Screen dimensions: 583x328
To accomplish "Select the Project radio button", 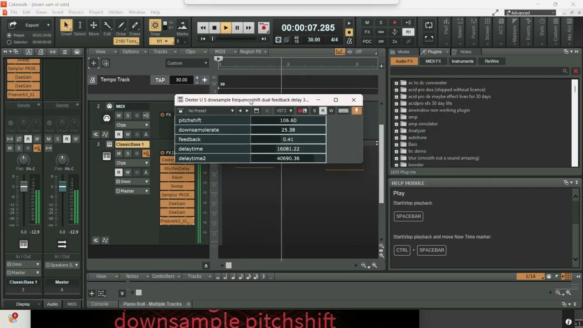I will pos(9,35).
